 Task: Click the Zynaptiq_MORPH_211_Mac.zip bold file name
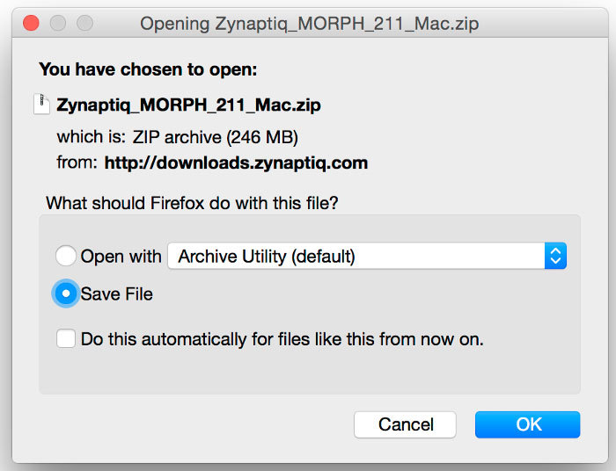pos(188,105)
